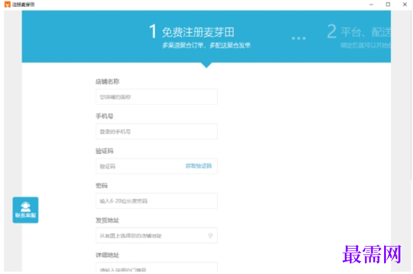Screen dimensions: 413x274
Task: Click the app logo in the title bar
Action: pos(8,4)
